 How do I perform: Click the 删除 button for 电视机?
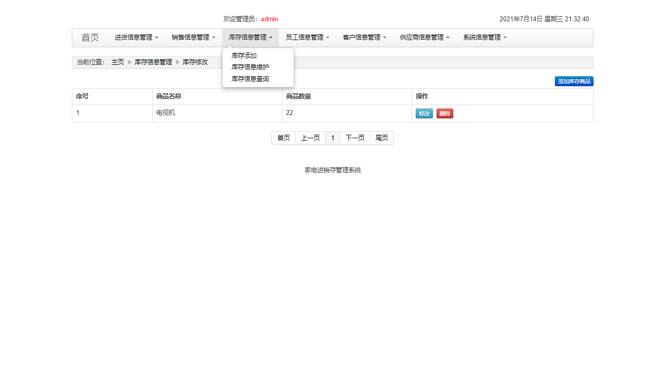[x=444, y=113]
